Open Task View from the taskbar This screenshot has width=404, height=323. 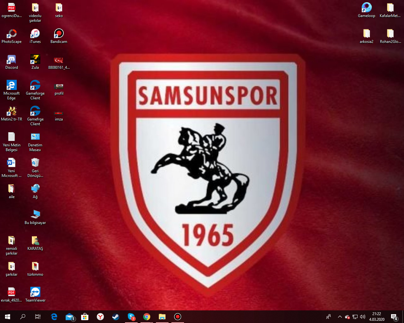pos(38,317)
